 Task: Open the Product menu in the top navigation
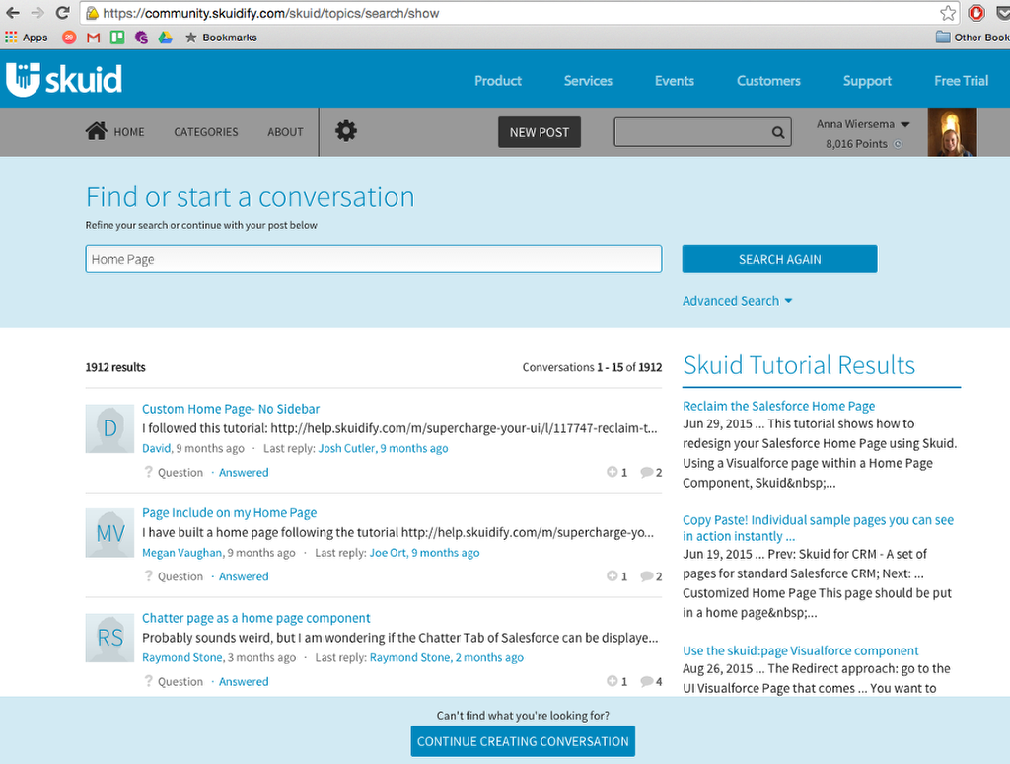coord(498,81)
